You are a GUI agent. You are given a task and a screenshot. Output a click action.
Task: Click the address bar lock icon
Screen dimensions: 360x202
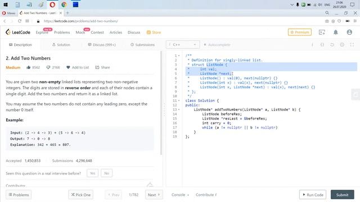(38, 21)
